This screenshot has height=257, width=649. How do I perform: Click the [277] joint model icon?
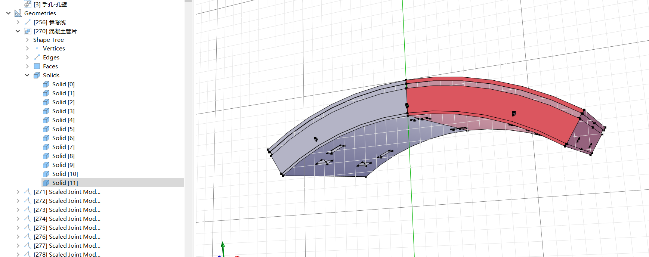click(x=28, y=245)
